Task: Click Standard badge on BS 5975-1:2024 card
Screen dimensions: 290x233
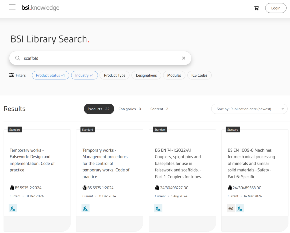Action: coord(87,130)
